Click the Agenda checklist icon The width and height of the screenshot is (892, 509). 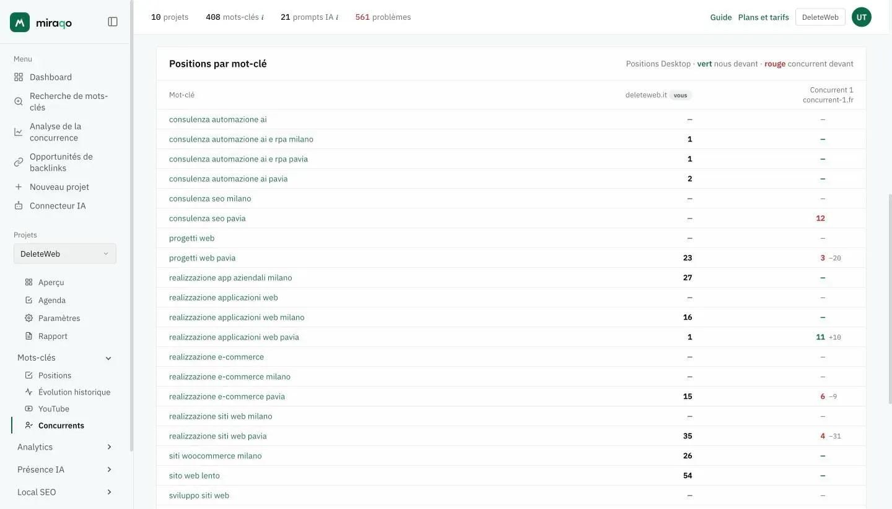(28, 300)
